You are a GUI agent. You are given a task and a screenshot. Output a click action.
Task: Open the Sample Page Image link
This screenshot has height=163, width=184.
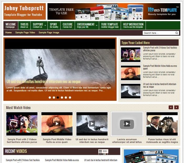(x=49, y=33)
